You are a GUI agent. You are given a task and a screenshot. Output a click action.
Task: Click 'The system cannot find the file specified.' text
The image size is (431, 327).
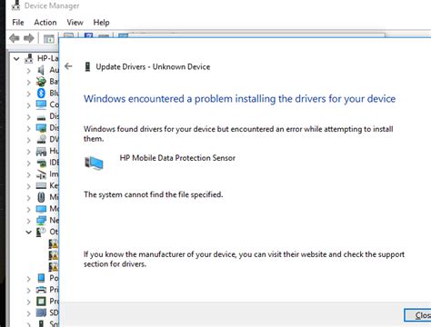click(x=154, y=194)
